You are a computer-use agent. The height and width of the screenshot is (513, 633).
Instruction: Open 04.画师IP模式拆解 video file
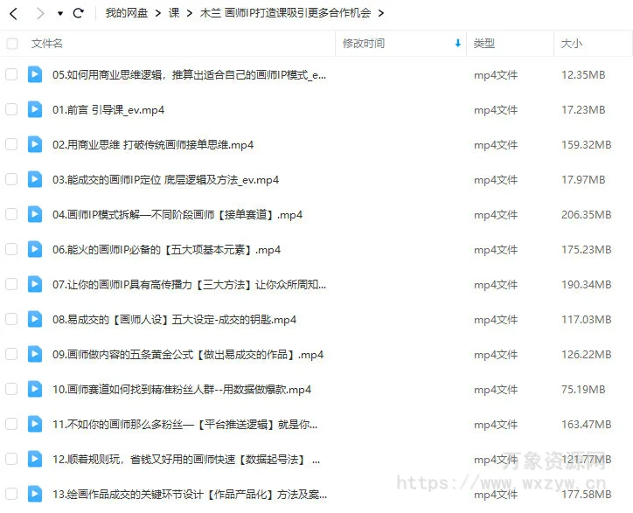(177, 214)
